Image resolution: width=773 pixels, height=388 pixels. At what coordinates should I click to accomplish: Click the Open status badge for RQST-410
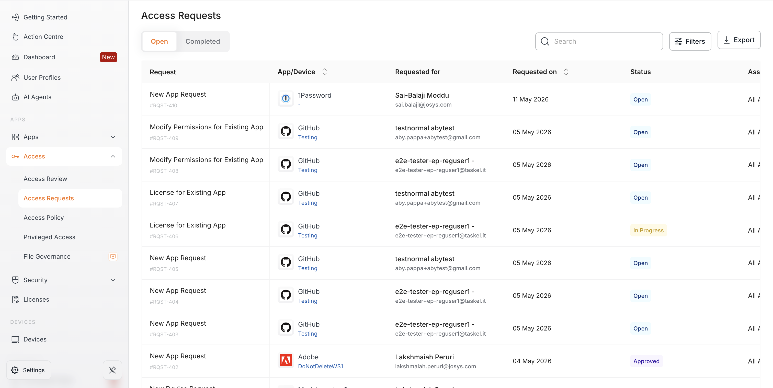640,100
